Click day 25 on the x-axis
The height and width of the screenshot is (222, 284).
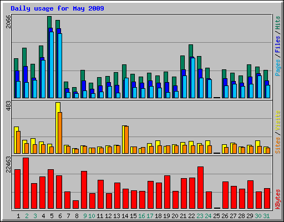pyautogui.click(x=216, y=216)
